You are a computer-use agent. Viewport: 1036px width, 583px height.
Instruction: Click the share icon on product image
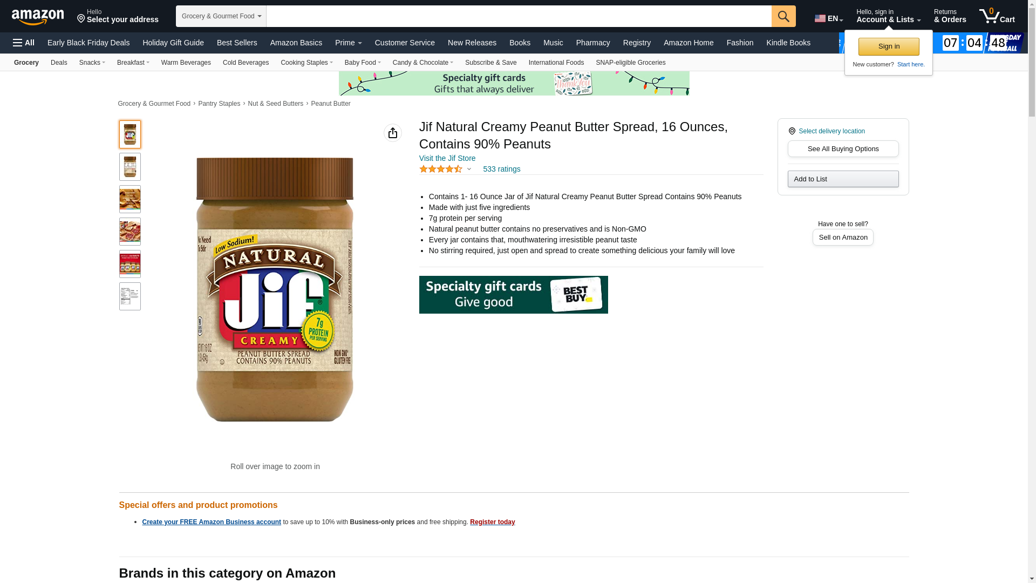point(393,133)
